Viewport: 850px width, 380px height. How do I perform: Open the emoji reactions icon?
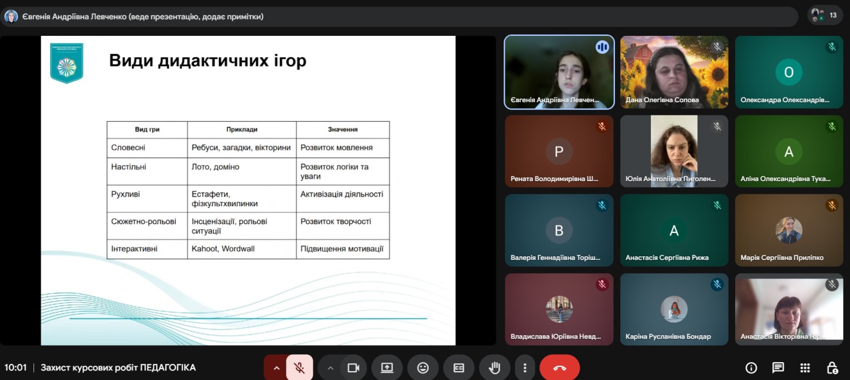click(x=423, y=367)
